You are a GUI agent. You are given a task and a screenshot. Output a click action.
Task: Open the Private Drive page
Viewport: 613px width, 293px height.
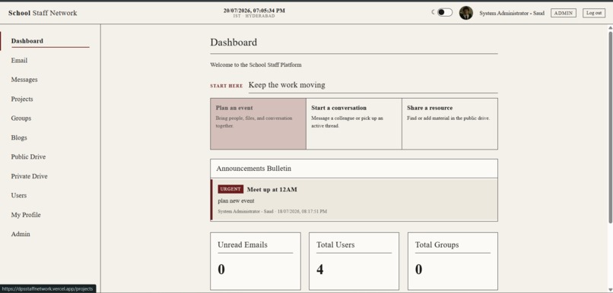click(30, 176)
